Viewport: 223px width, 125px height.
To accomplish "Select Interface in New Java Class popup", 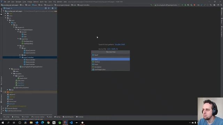I will tap(110, 62).
